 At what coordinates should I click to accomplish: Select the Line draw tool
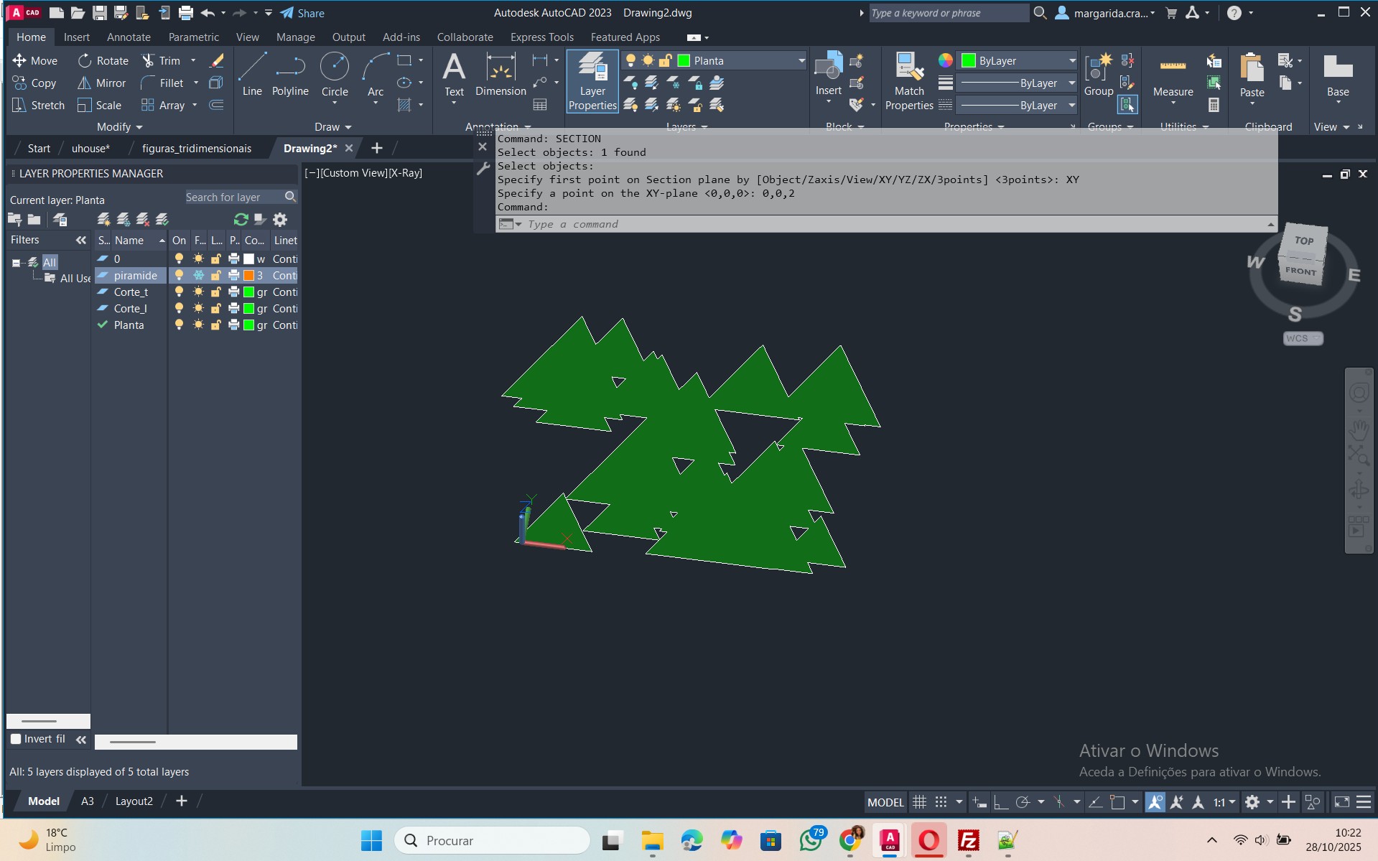point(252,74)
